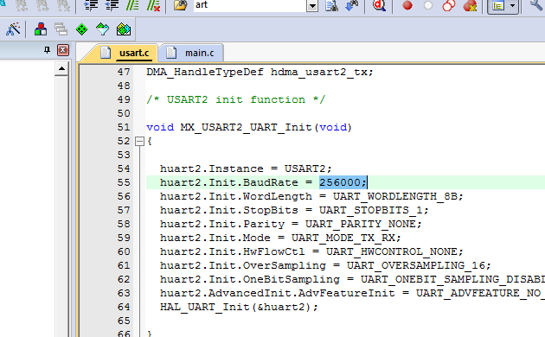545x337 pixels.
Task: Click UART_OVERSAMPLING_16 on line 61
Action: point(416,265)
